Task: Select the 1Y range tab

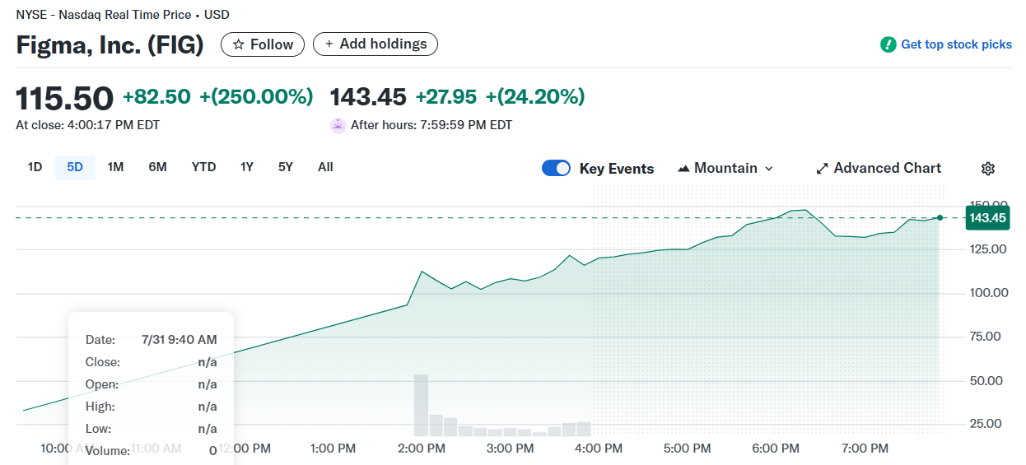Action: (247, 167)
